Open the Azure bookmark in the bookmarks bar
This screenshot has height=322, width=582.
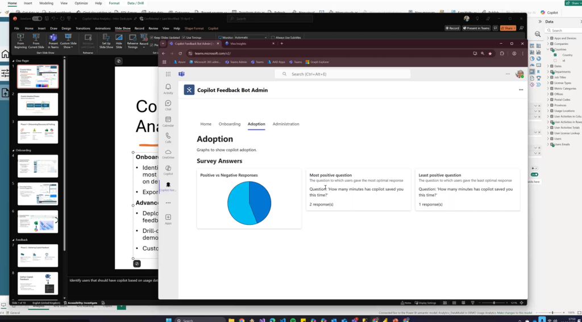click(179, 62)
